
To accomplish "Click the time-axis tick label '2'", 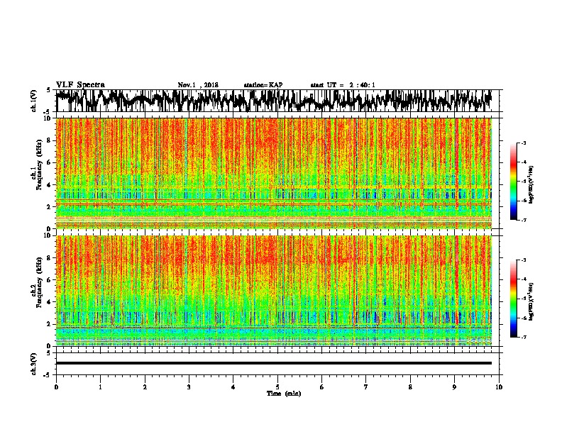I will (x=145, y=387).
